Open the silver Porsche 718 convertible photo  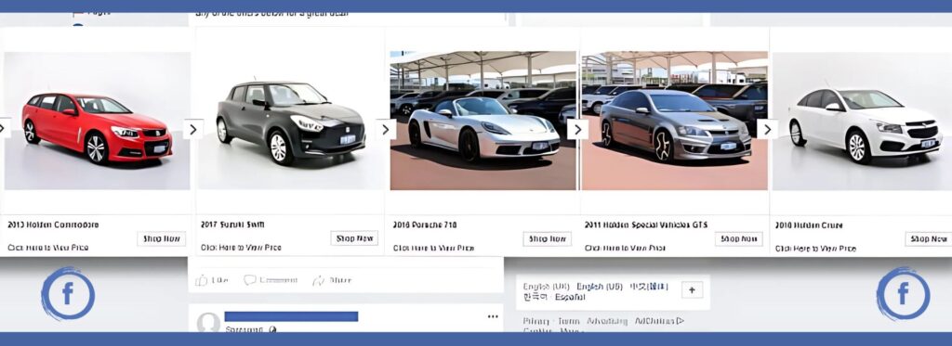[483, 121]
